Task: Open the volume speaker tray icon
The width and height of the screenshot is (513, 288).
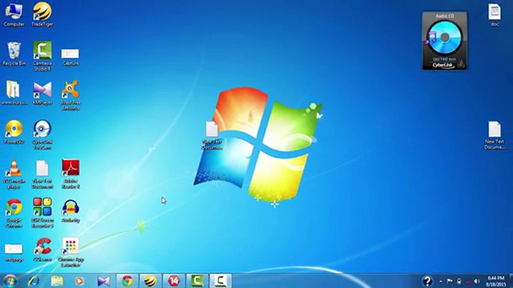Action: point(477,281)
